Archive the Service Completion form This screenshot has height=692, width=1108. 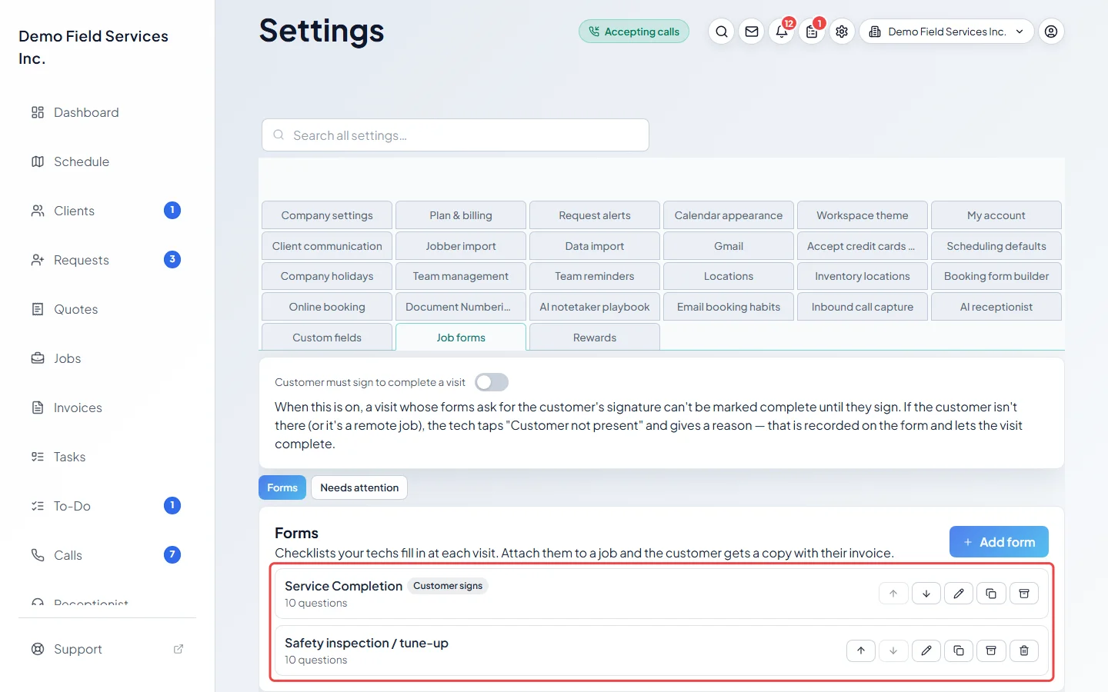point(1024,594)
